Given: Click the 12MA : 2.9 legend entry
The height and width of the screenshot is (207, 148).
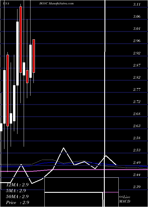Looking at the screenshot, I should 17,185.
